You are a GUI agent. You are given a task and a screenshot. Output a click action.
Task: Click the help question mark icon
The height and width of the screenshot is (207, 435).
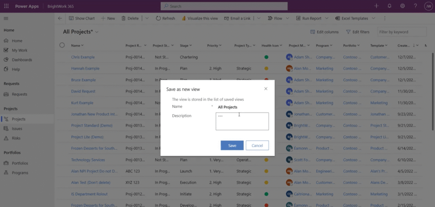pos(415,6)
